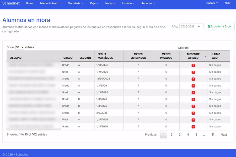Sort by ÚLTIMO PAGO column header
This screenshot has height=157, width=236.
[x=218, y=56]
